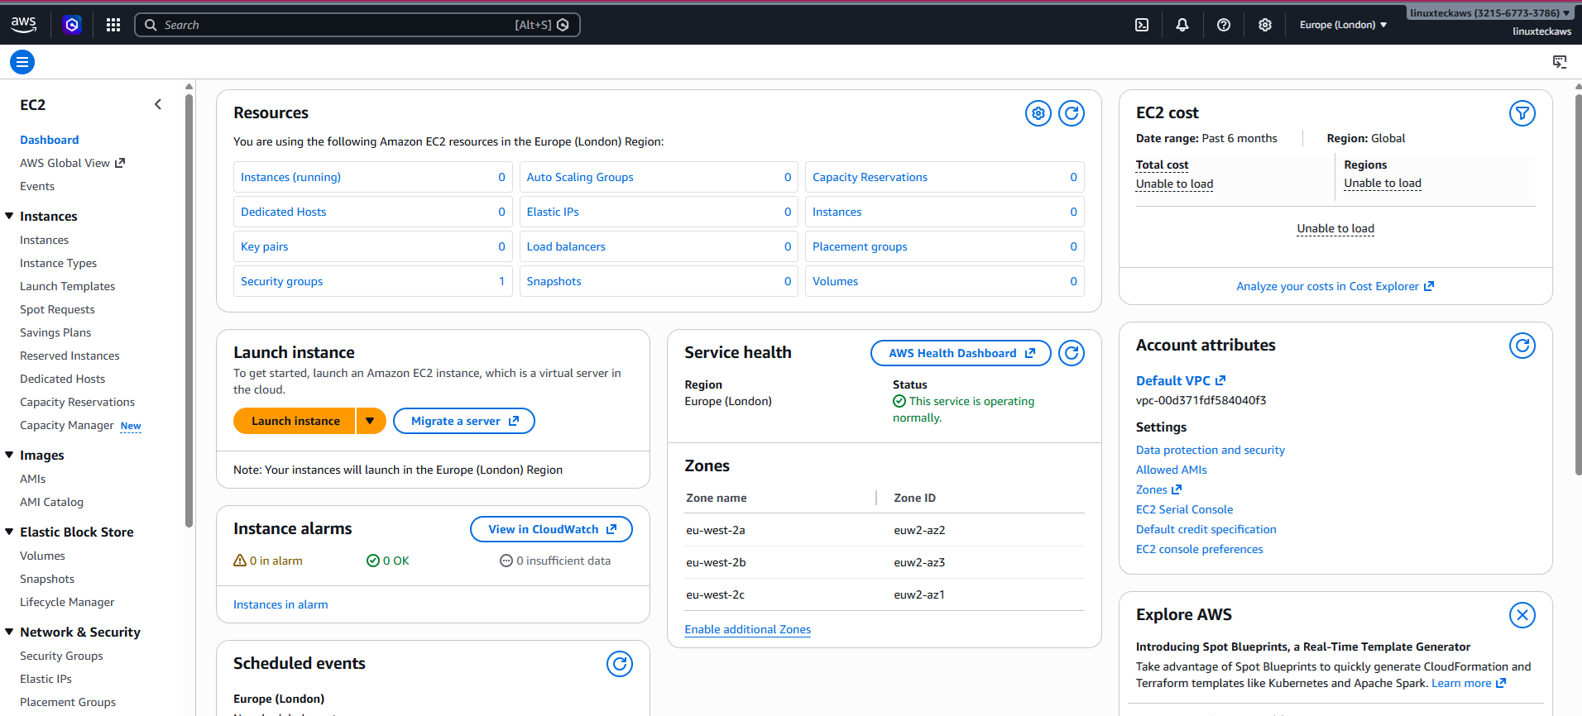Open Enable additional Zones link
This screenshot has width=1582, height=716.
click(x=747, y=629)
